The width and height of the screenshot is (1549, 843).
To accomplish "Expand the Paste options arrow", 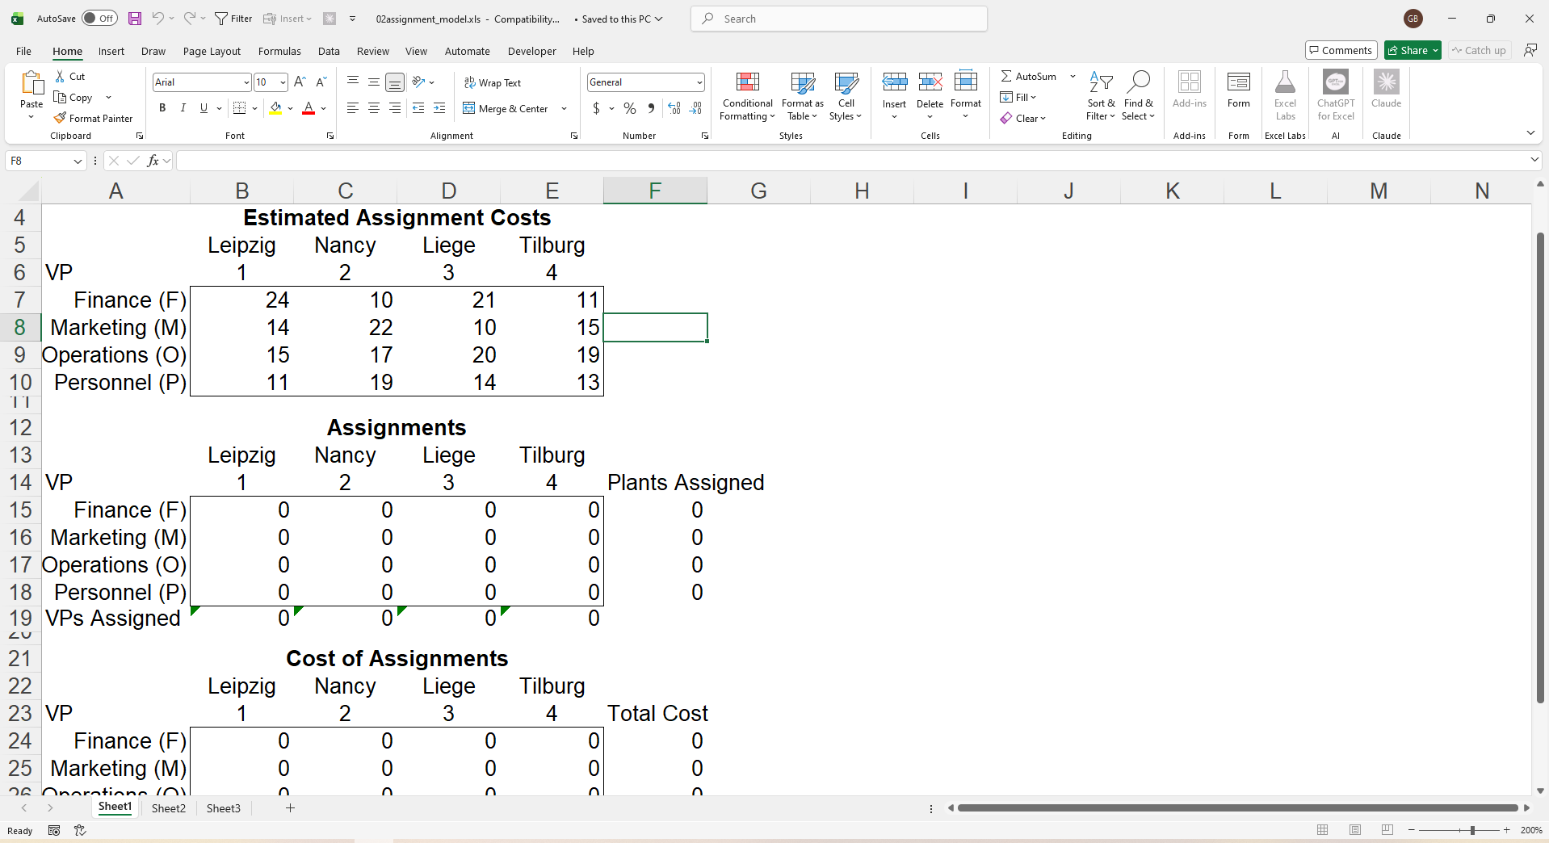I will click(31, 117).
